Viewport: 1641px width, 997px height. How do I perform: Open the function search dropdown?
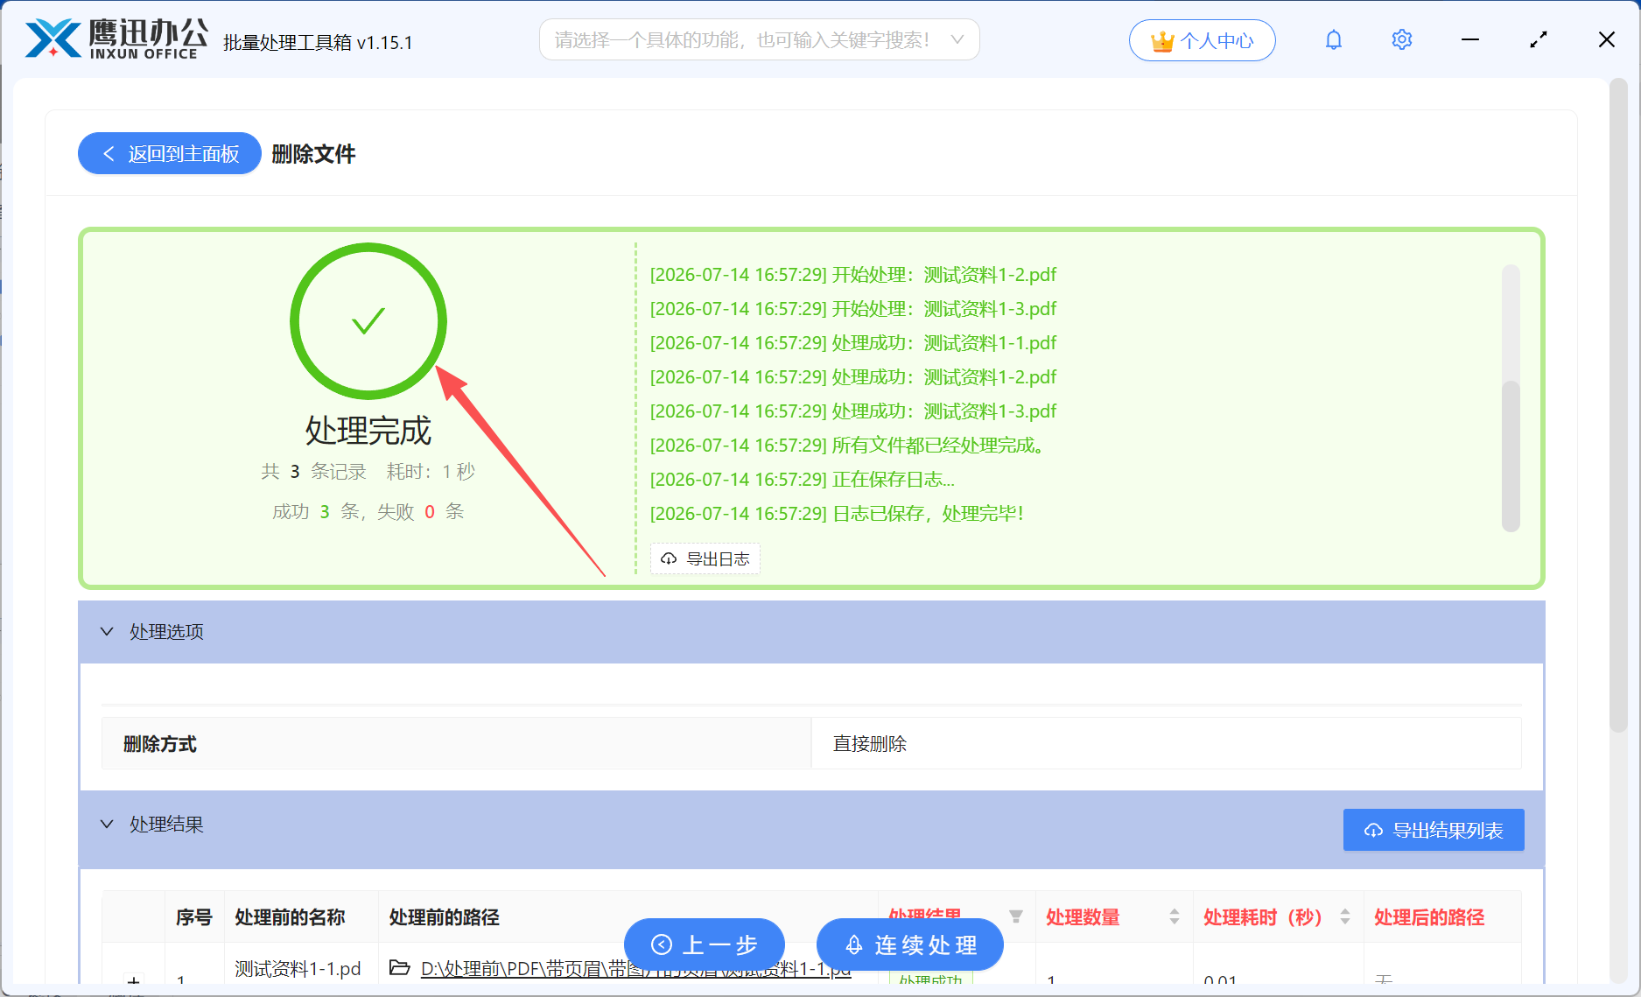coord(759,39)
